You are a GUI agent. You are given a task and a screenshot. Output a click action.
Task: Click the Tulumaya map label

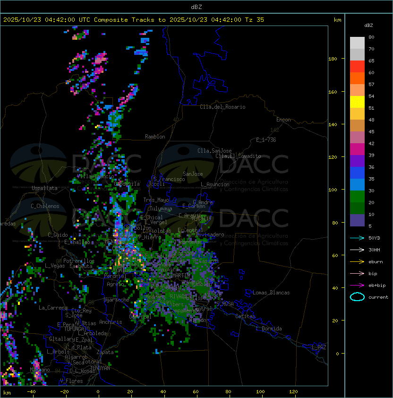click(161, 208)
